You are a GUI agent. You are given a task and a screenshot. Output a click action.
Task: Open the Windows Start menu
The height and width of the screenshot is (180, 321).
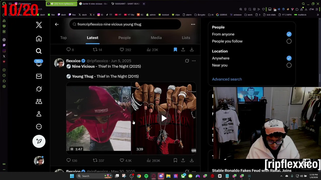click(72, 176)
